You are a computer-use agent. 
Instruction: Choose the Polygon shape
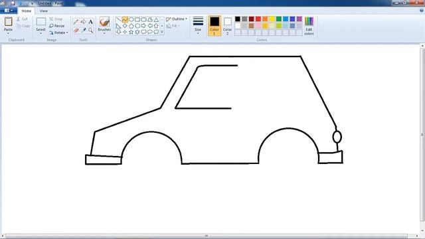click(x=150, y=20)
